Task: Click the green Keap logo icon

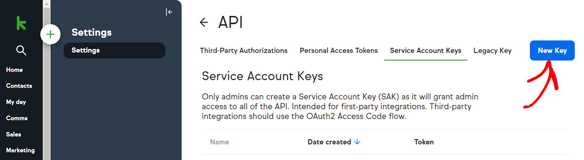Action: (x=21, y=23)
